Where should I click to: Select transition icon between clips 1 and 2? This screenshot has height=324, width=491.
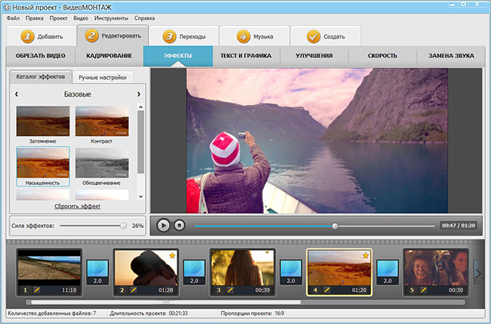coord(97,271)
